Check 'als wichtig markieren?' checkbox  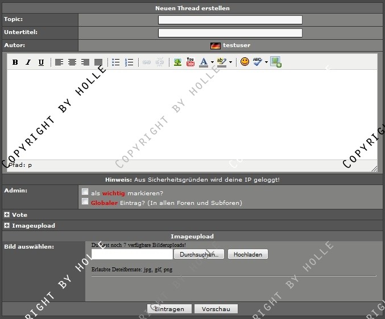click(x=85, y=192)
